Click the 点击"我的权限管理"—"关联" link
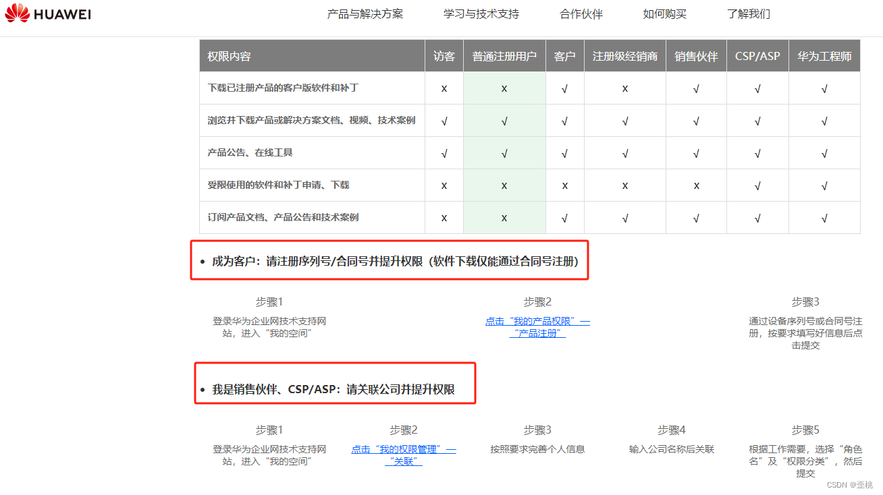Screen dimensions: 883x495 tap(404, 455)
